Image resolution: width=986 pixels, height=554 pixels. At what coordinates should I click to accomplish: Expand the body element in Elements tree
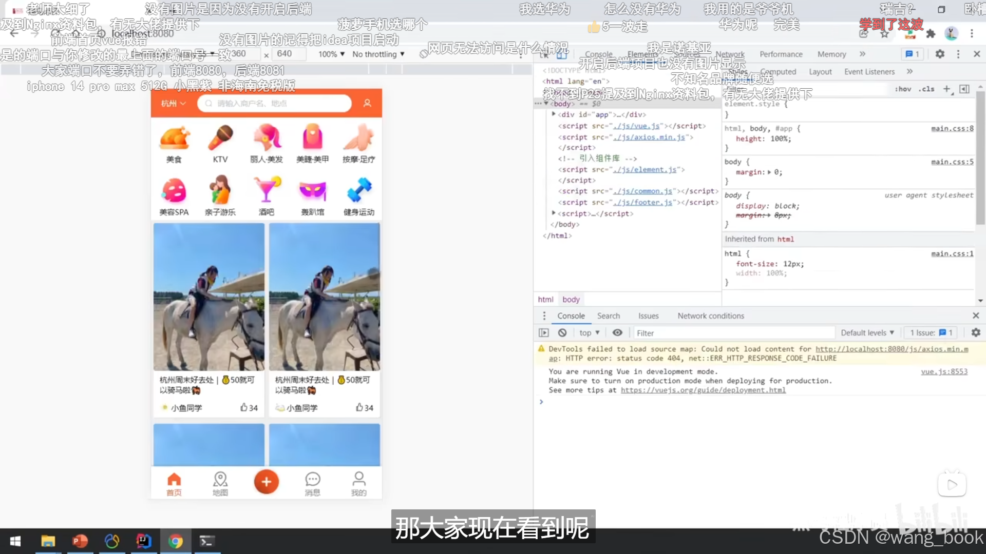pyautogui.click(x=546, y=103)
